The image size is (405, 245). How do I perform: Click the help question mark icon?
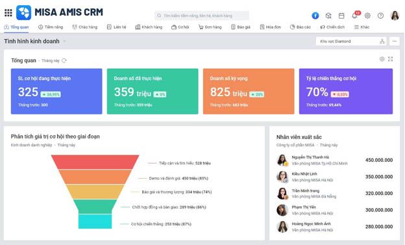click(380, 16)
